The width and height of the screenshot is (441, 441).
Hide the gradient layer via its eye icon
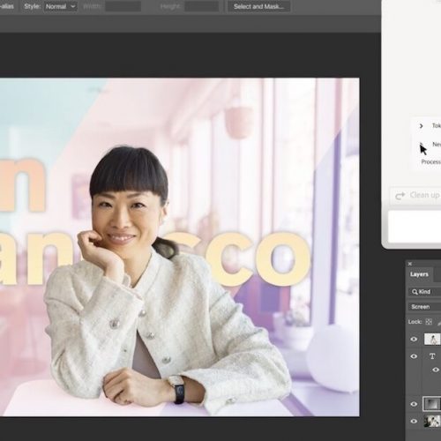point(414,404)
